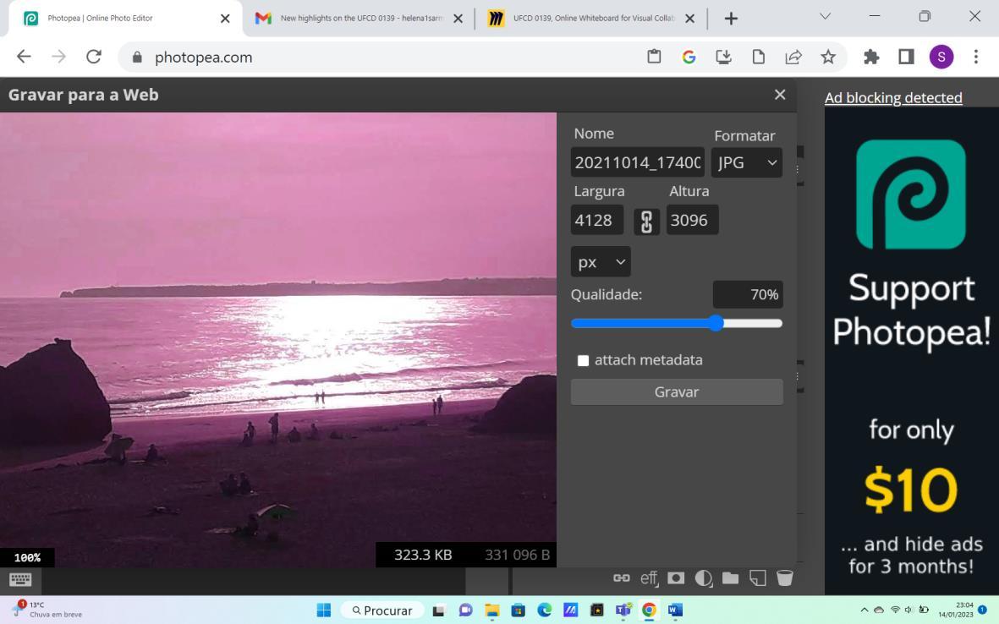Open the on-screen keyboard icon
Viewport: 999px width, 624px height.
(20, 579)
